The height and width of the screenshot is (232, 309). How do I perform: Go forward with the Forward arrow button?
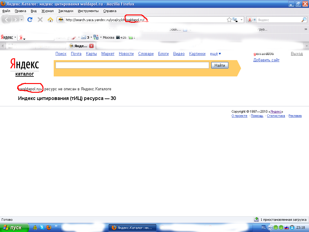pos(16,20)
